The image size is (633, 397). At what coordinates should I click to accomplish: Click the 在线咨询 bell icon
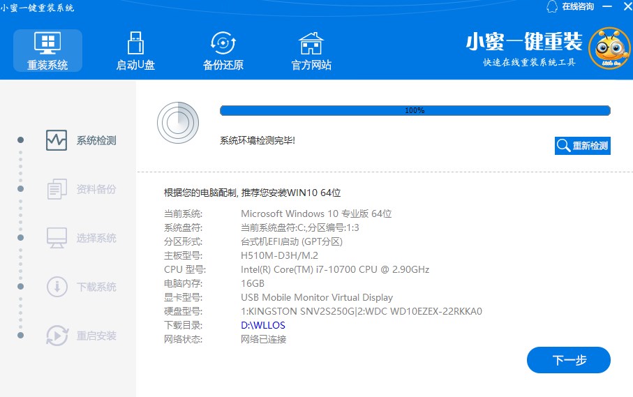point(552,6)
